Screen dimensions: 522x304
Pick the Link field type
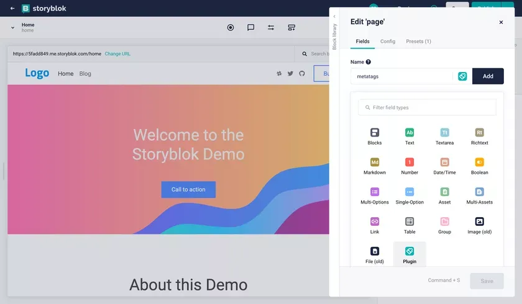pos(375,226)
